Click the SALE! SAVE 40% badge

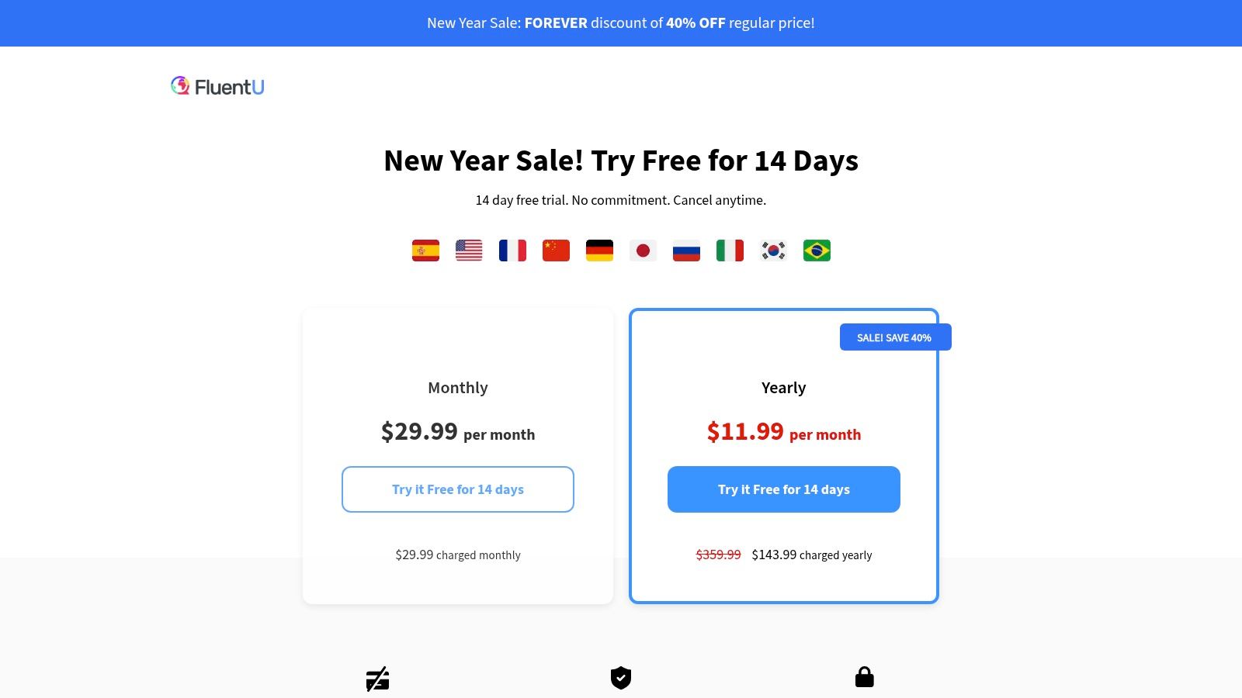895,337
